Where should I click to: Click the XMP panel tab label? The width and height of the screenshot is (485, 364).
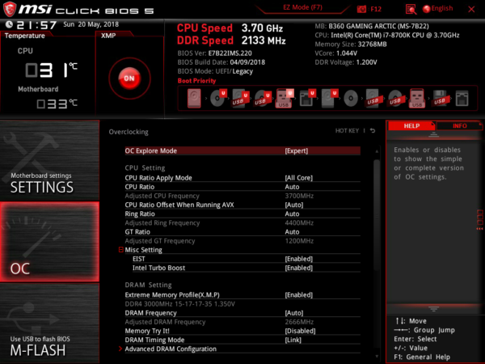point(108,36)
